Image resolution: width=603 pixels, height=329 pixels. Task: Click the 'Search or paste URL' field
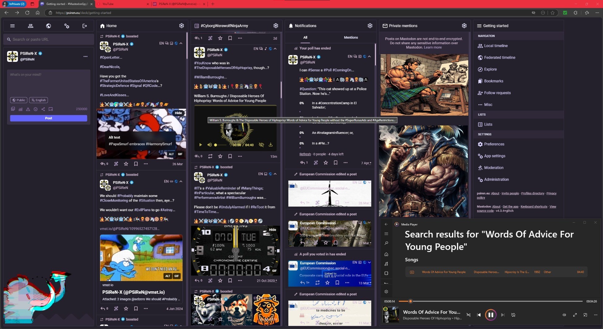coord(49,39)
